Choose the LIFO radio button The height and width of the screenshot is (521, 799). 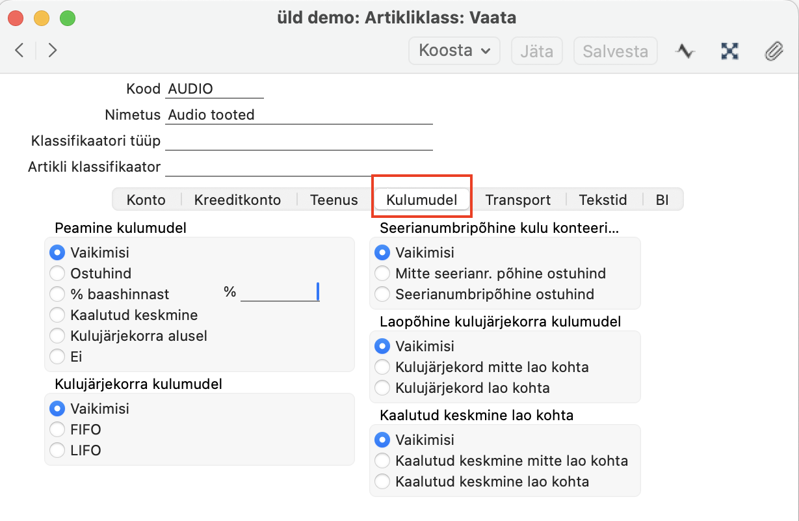[x=58, y=450]
